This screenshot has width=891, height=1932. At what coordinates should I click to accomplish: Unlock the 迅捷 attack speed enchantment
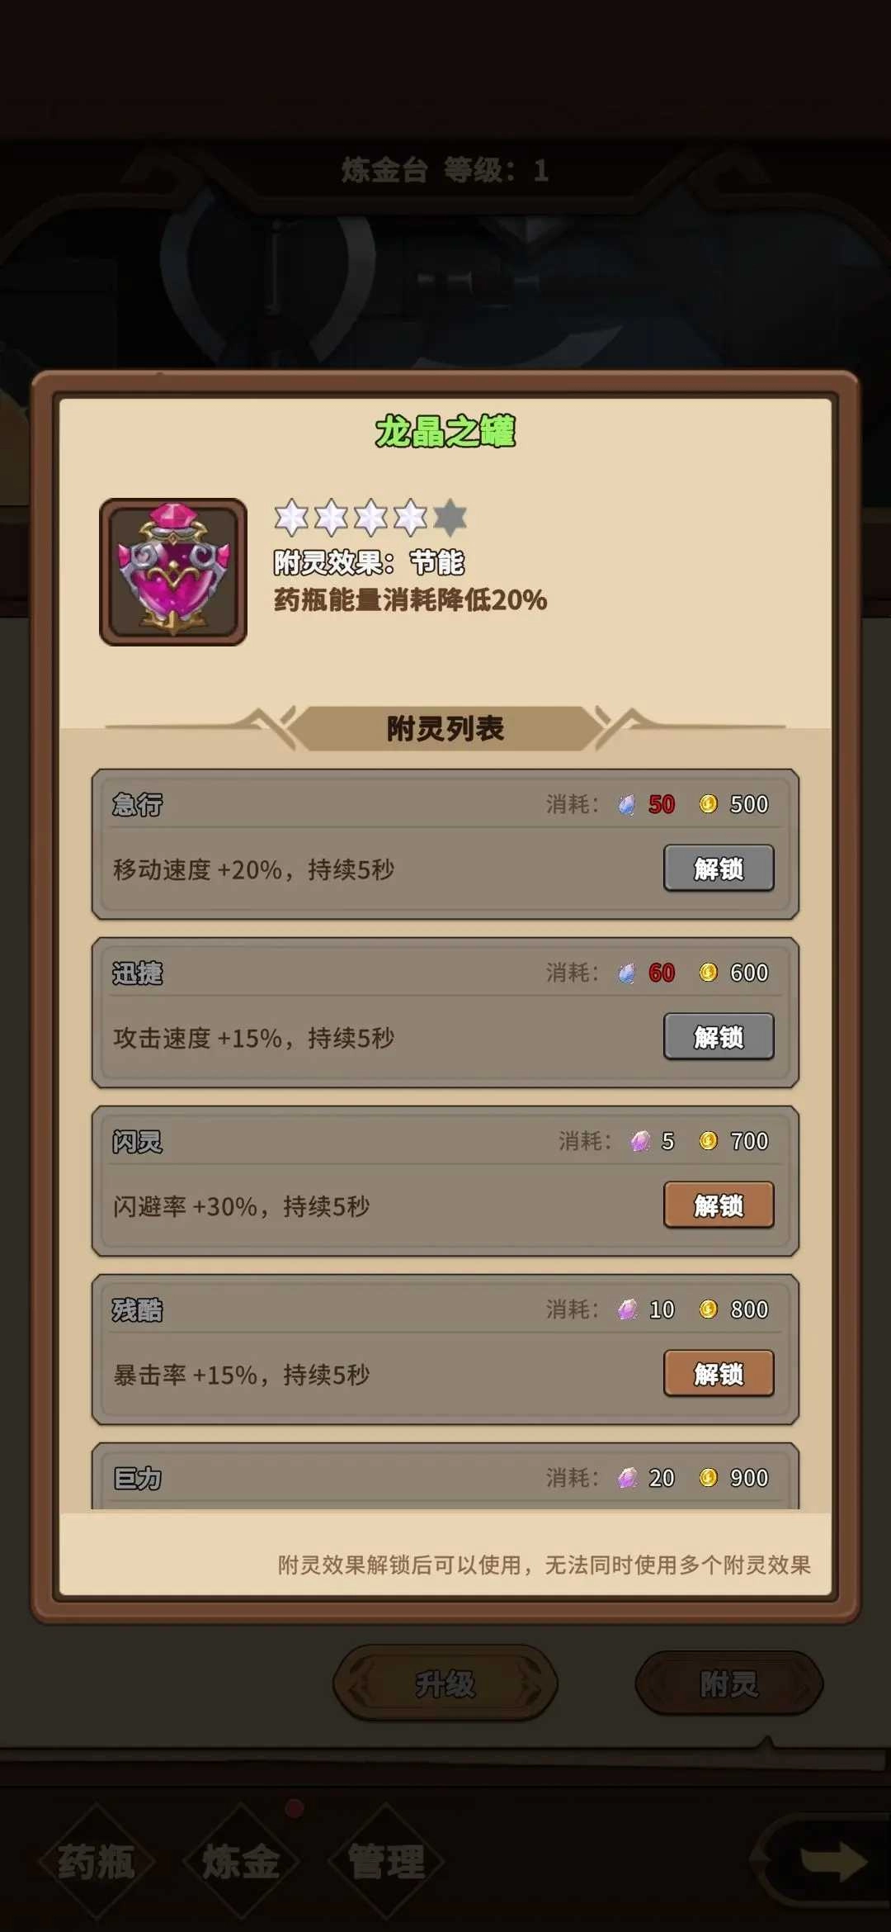click(x=719, y=1036)
